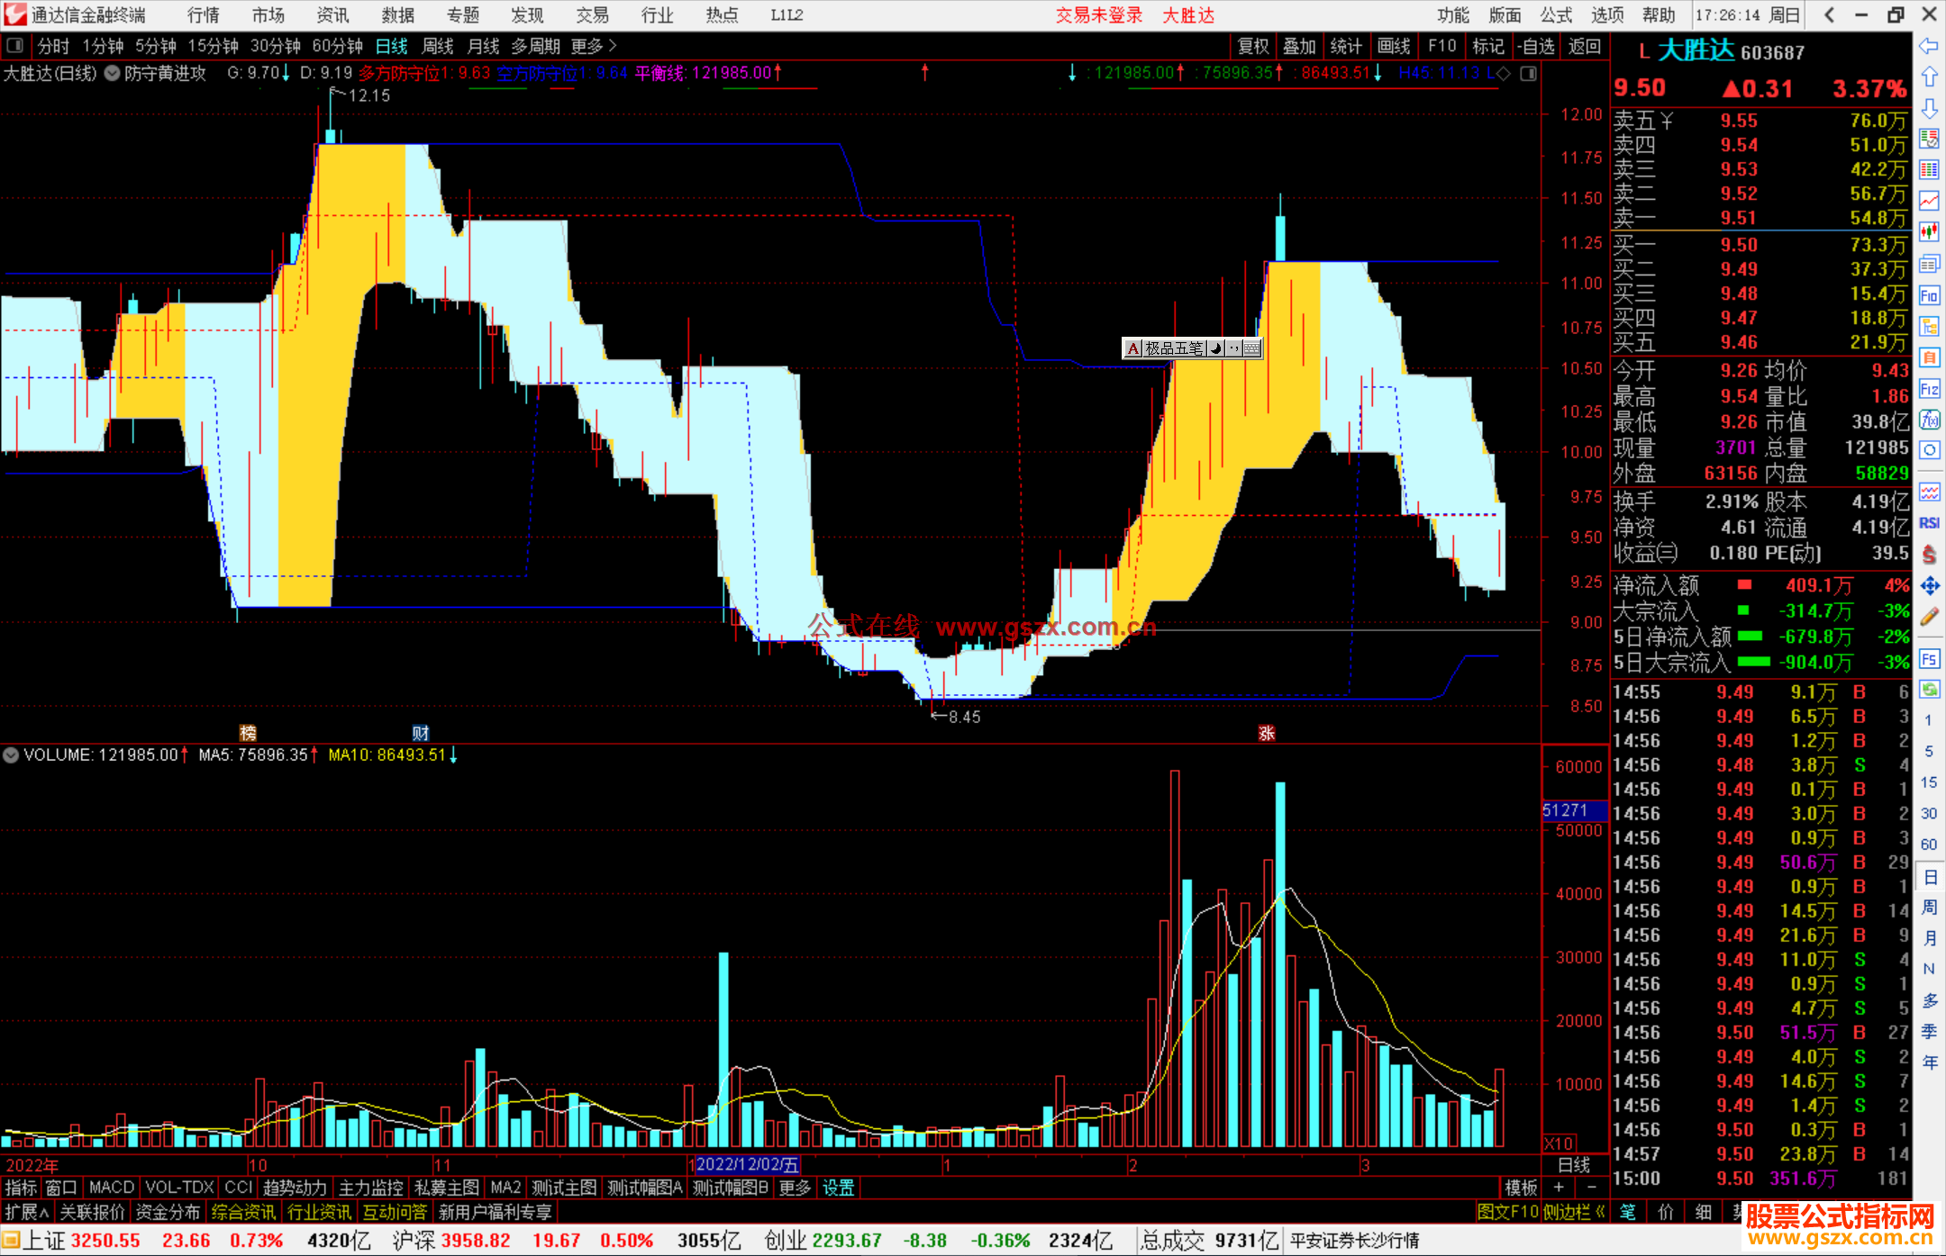
Task: Open the 行情 menu
Action: (x=203, y=15)
